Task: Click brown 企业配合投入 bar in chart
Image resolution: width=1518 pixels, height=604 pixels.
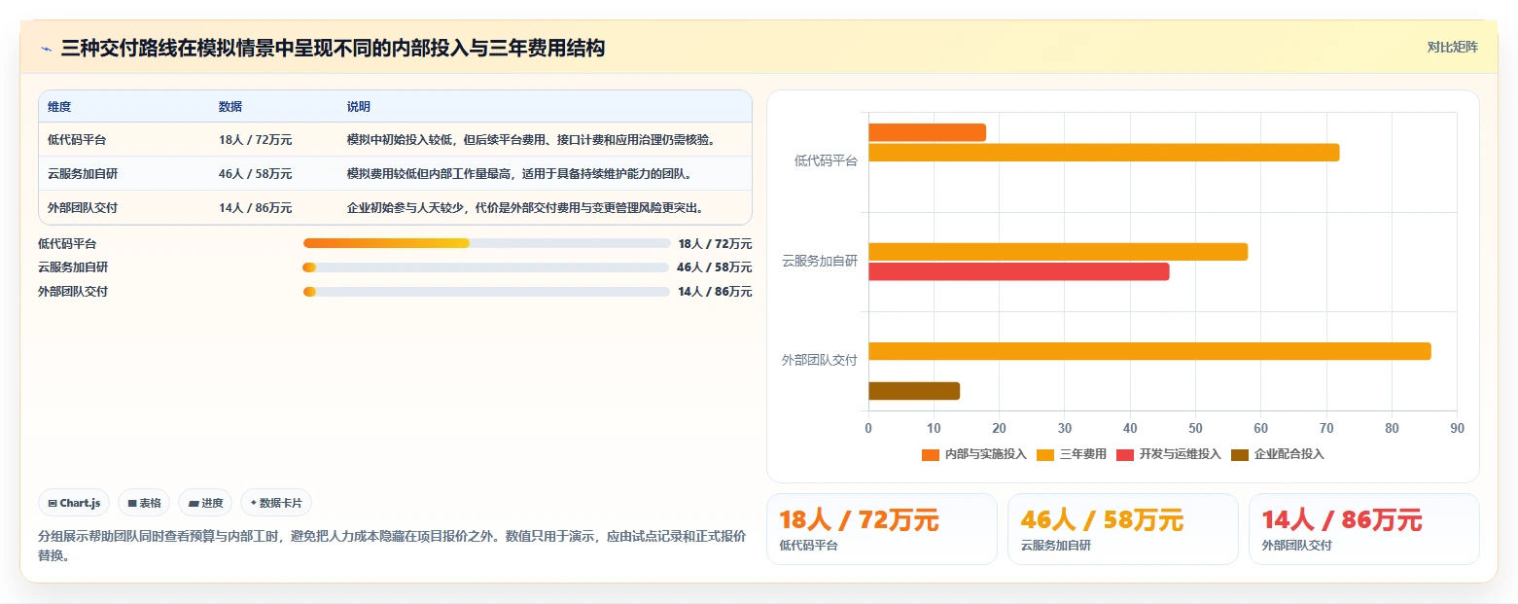Action: [x=914, y=391]
